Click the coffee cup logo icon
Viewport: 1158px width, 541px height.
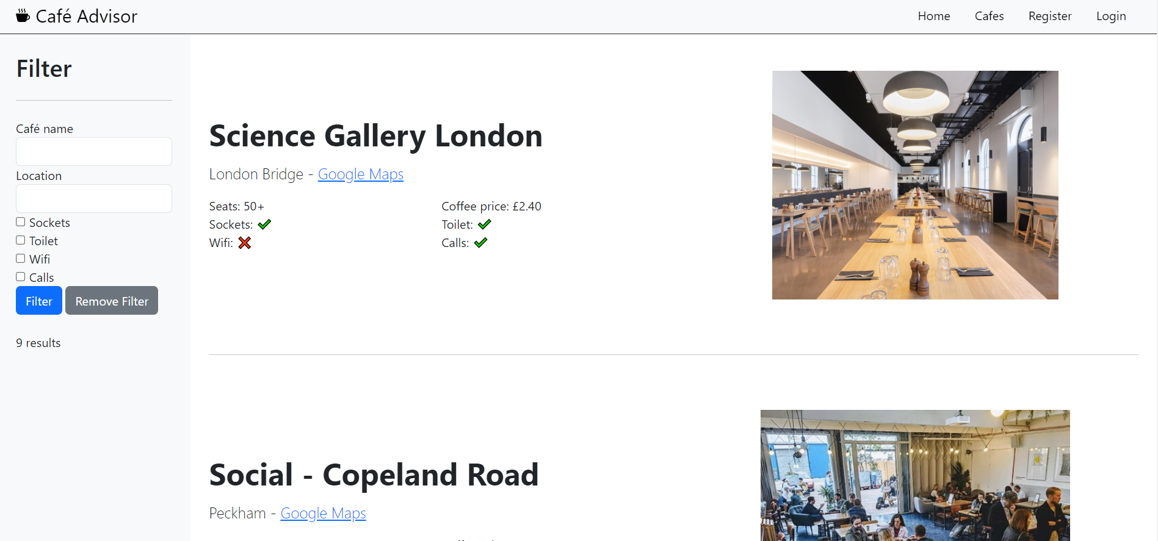[x=23, y=16]
